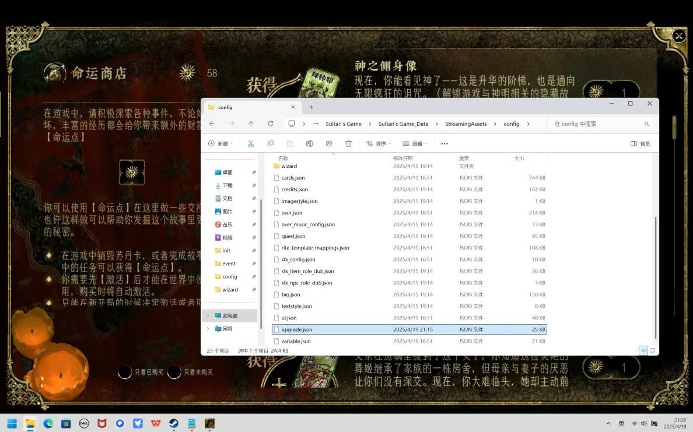Open the 新建 dropdown menu
Screen dimensions: 693x432
(x=220, y=143)
